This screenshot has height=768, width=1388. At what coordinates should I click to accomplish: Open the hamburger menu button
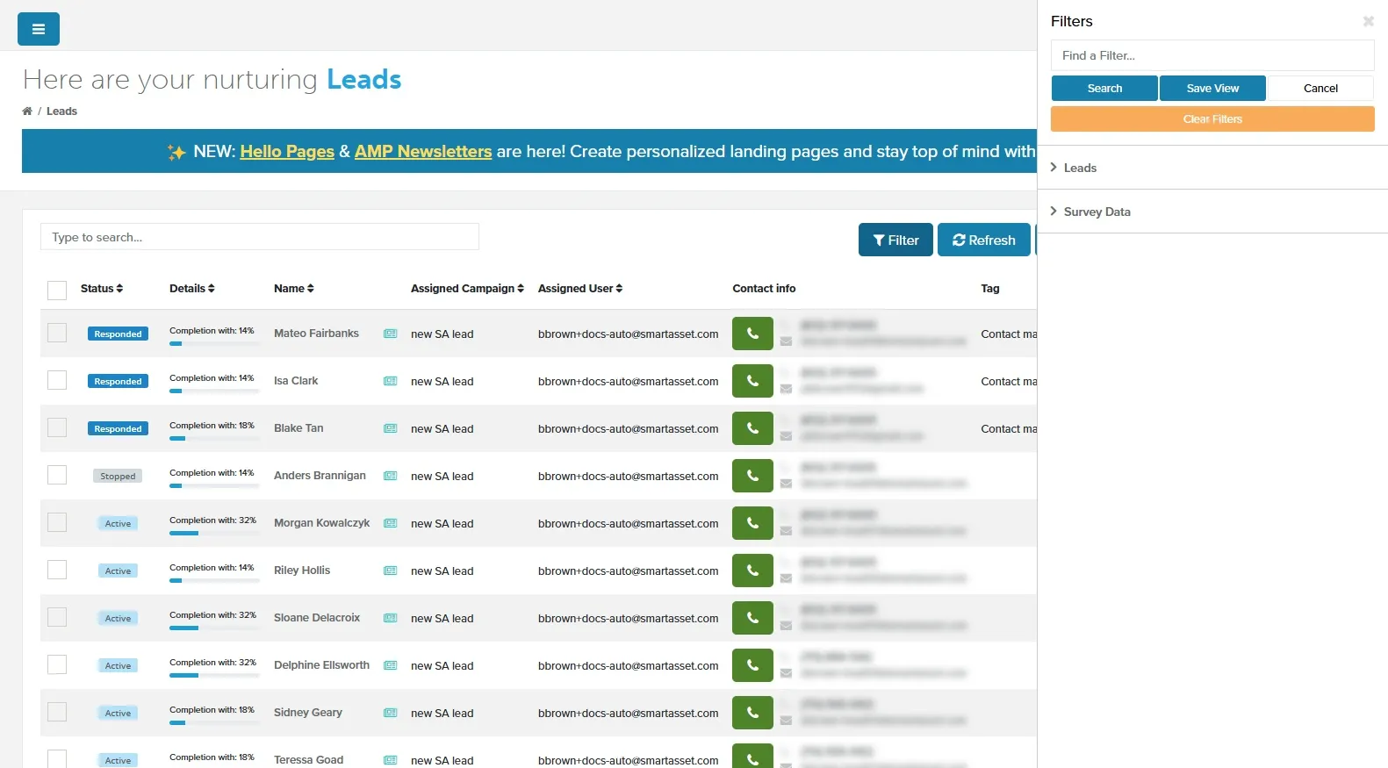[x=39, y=29]
